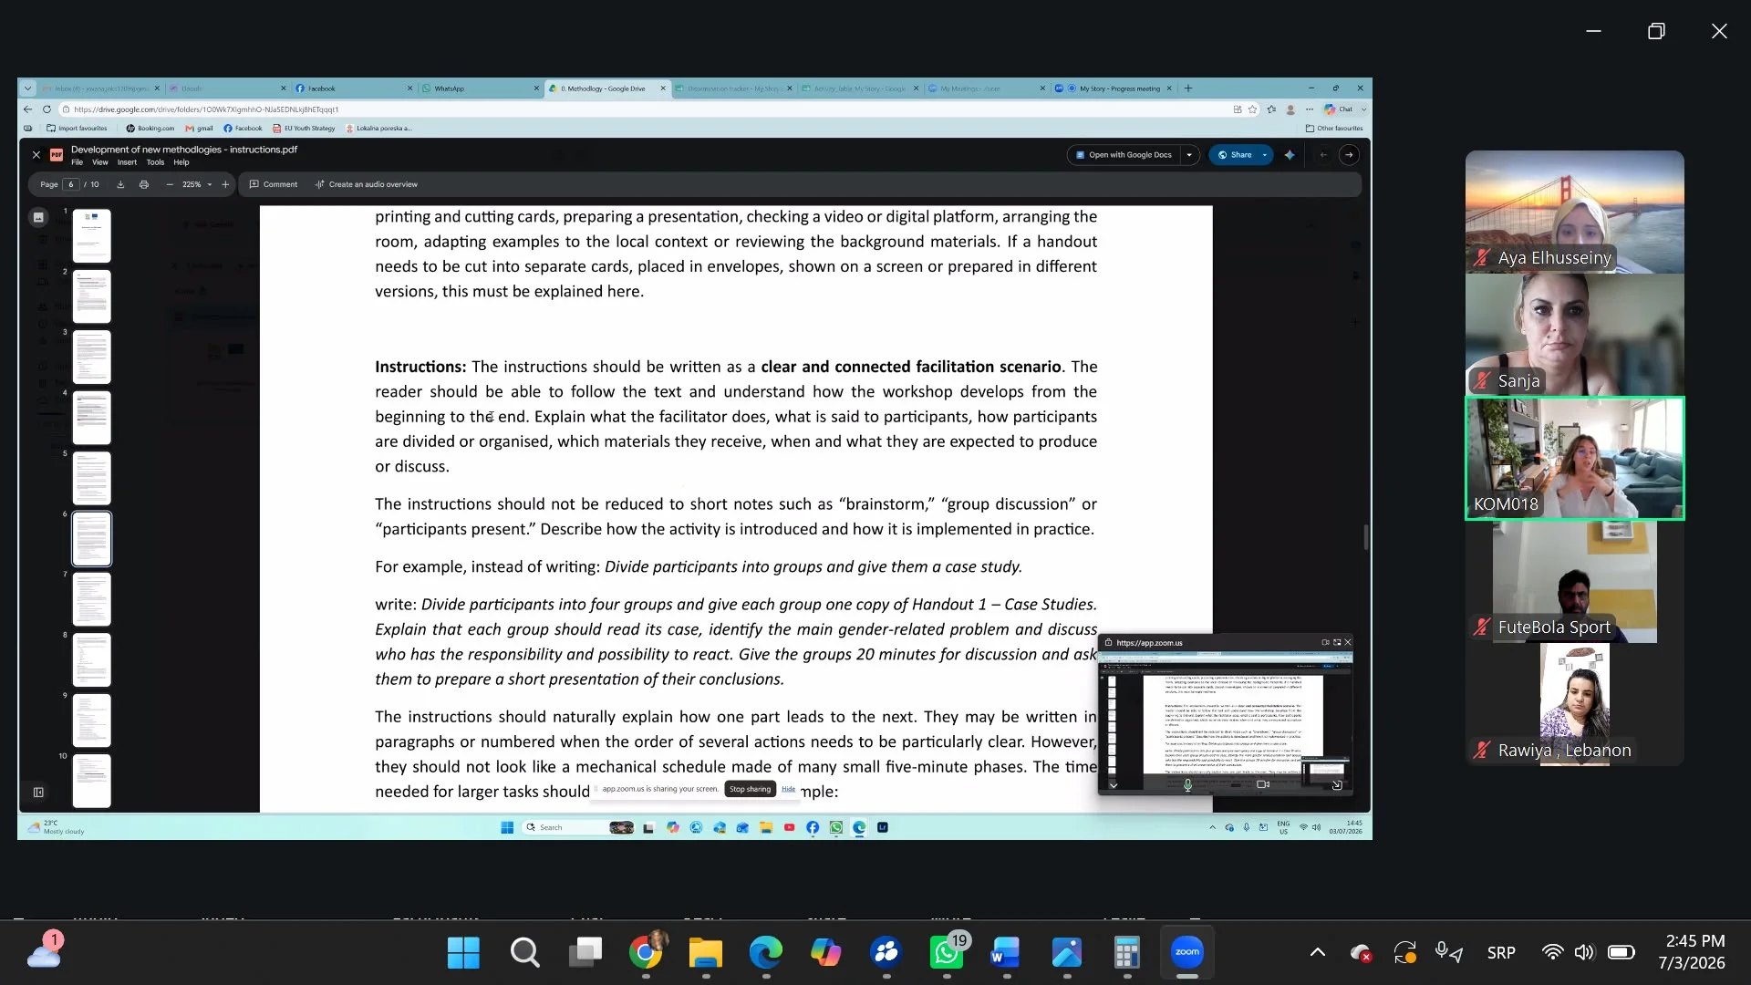Zoom out with the minus button in the PDF toolbar
1751x985 pixels.
tap(170, 184)
